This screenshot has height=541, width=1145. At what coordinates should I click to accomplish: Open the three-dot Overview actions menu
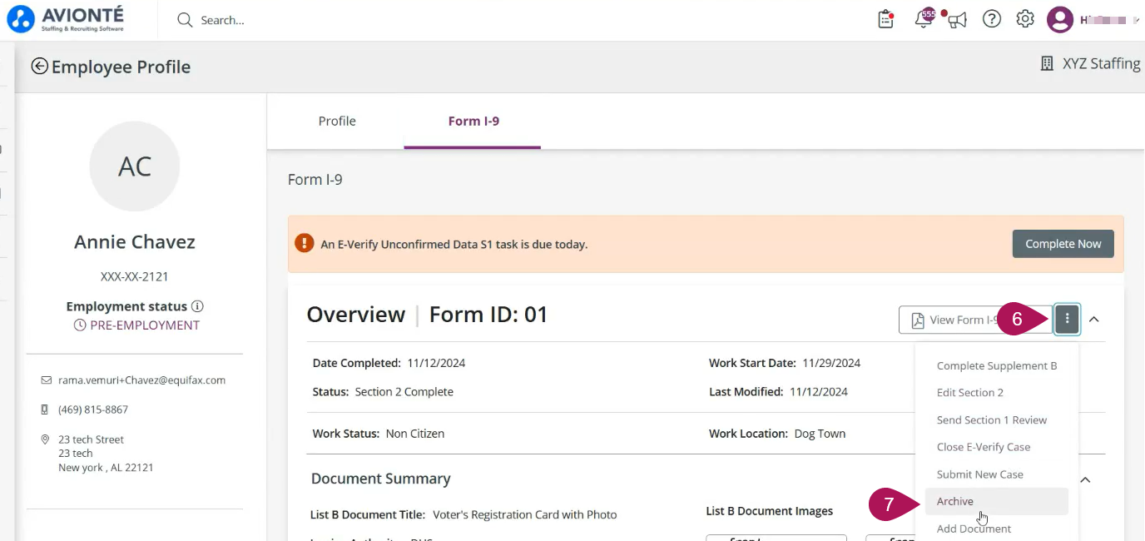coord(1067,319)
